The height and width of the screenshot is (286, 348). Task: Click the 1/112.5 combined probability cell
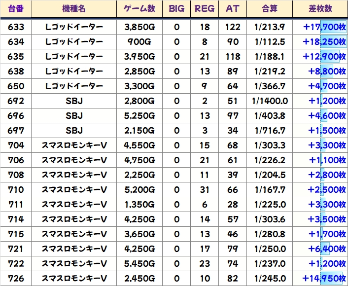[x=270, y=42]
